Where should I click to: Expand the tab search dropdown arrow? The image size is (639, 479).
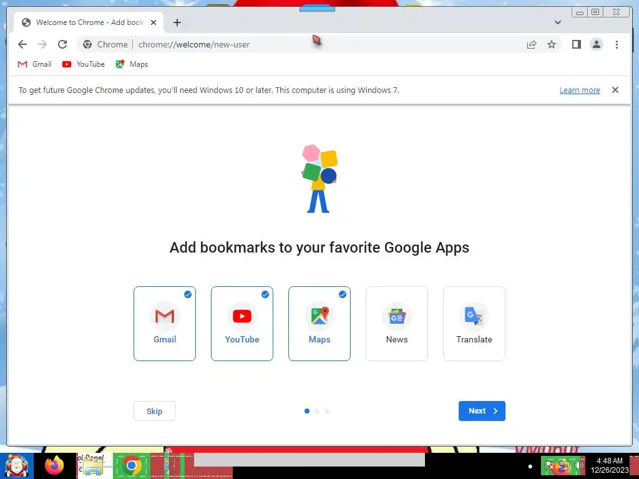tap(558, 22)
